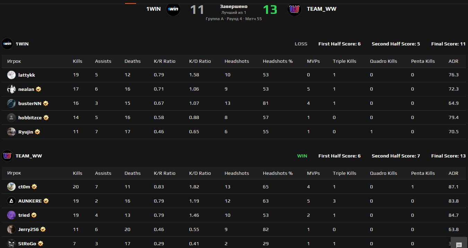Click verified badge next to ct0m
Viewport: 468px width, 248px height.
[34, 187]
